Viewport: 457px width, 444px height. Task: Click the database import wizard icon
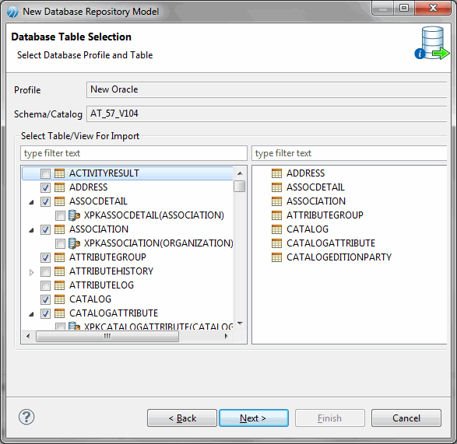pos(432,44)
